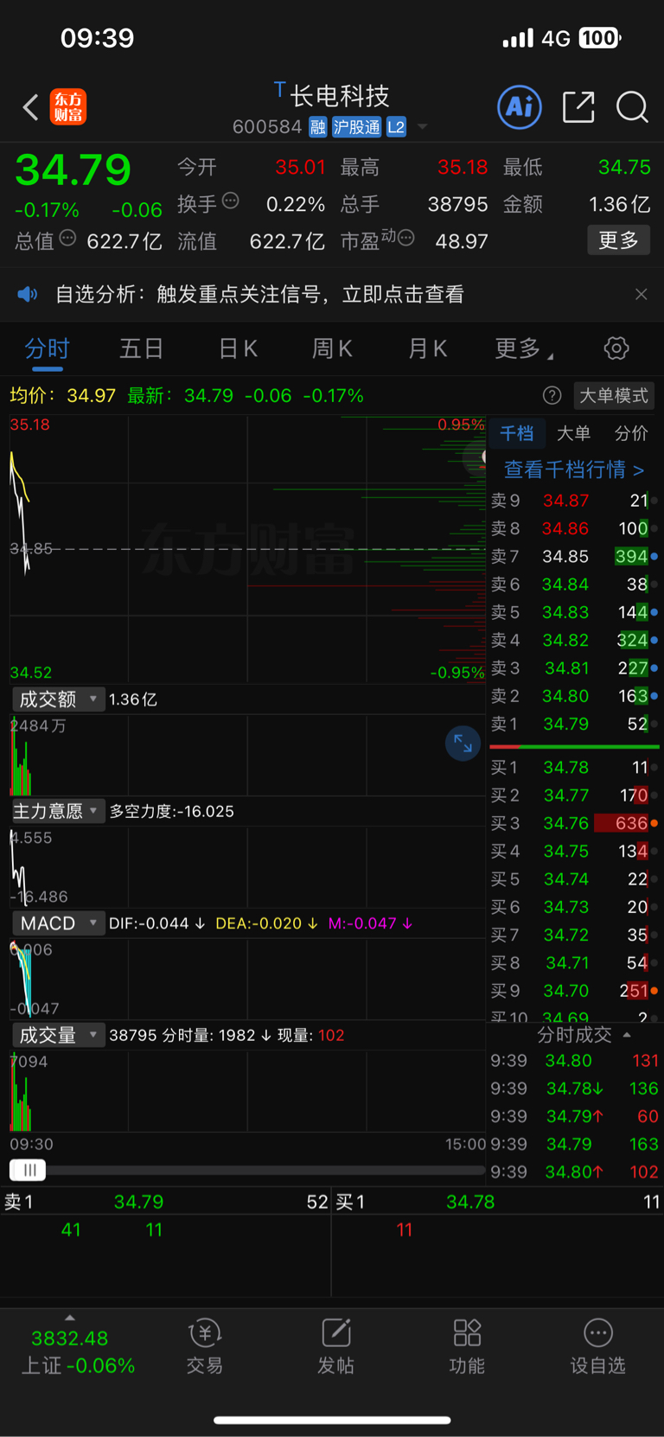Switch to 分价 tab

click(631, 433)
